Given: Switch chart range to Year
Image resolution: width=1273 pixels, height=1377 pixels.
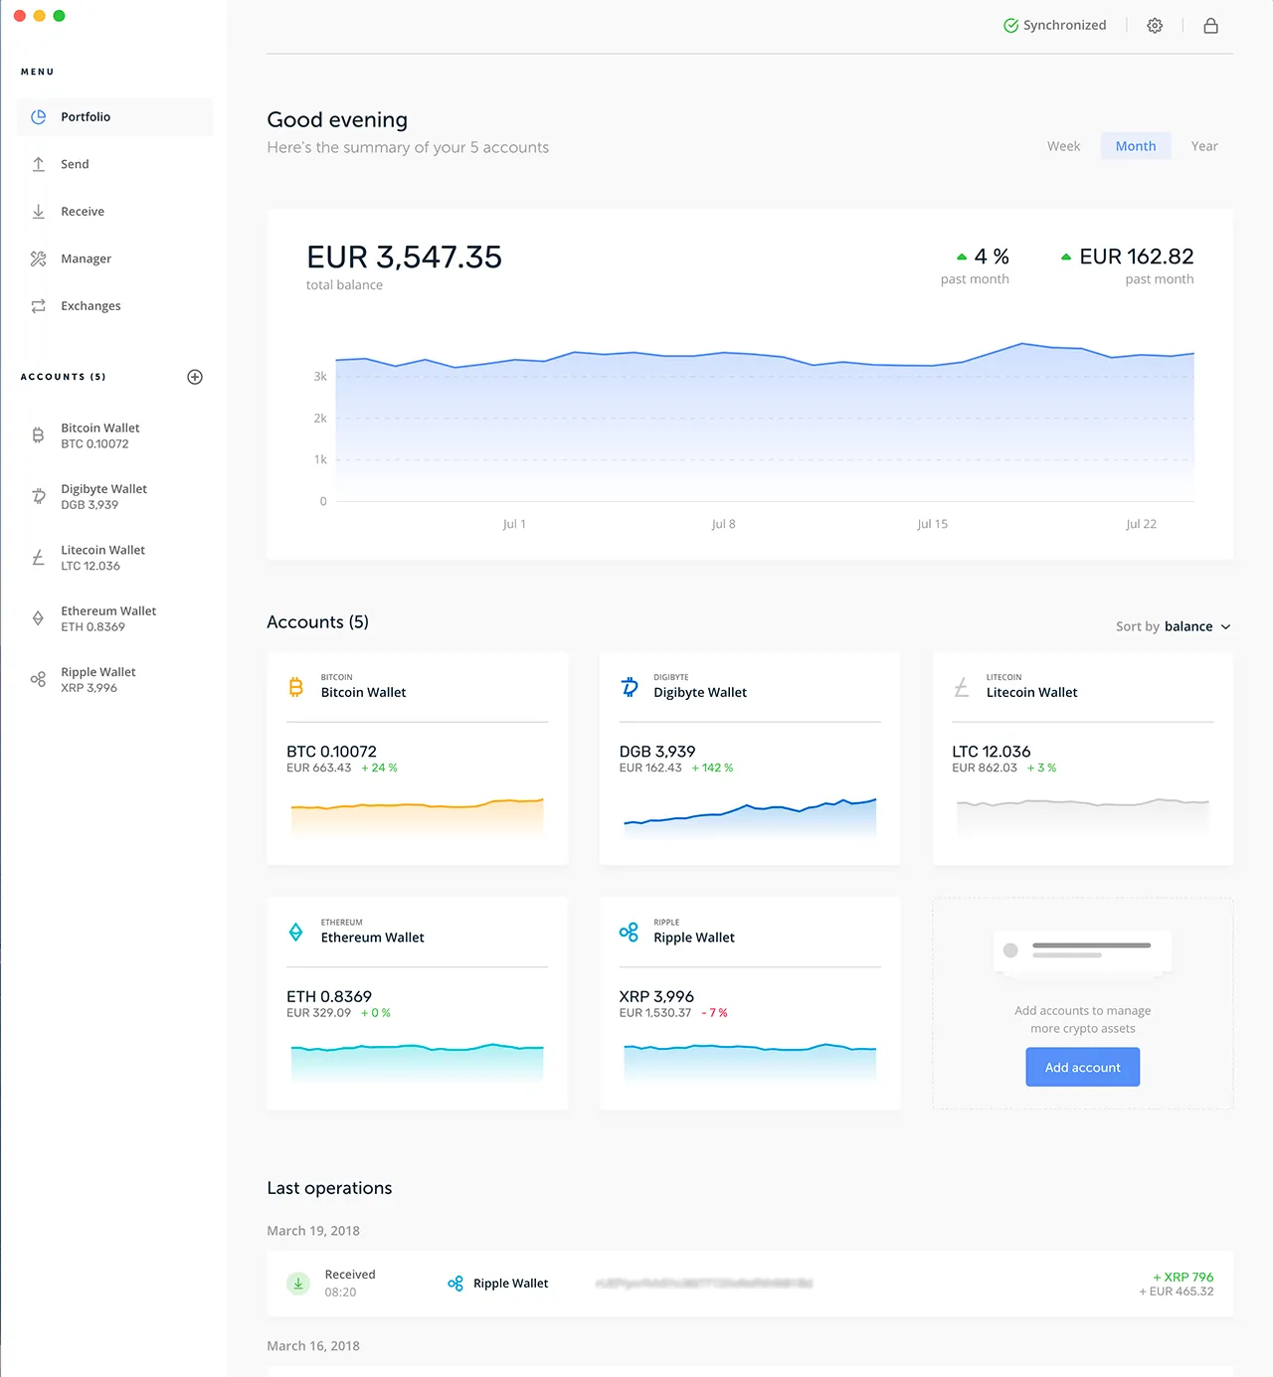Looking at the screenshot, I should point(1204,146).
